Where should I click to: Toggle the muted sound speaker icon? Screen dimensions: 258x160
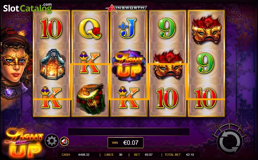(x=64, y=141)
